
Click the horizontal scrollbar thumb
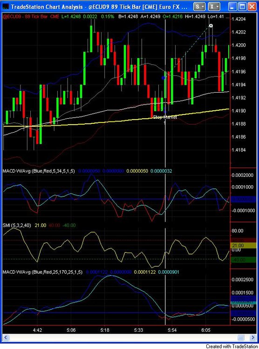pos(240,337)
